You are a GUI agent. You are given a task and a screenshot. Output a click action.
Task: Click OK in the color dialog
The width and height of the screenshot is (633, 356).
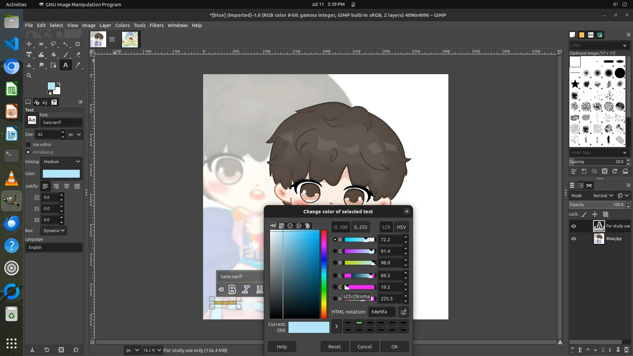(395, 346)
